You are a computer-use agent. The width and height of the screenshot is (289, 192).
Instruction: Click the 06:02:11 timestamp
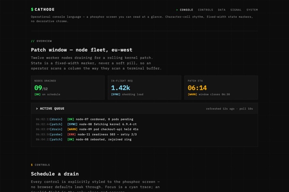tap(43, 119)
